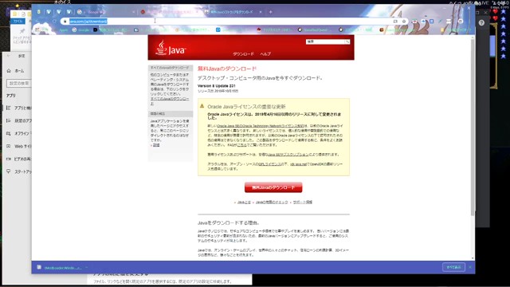Image resolution: width=510 pixels, height=287 pixels.
Task: Expand the downloaded file's options arrow
Action: pos(87,268)
